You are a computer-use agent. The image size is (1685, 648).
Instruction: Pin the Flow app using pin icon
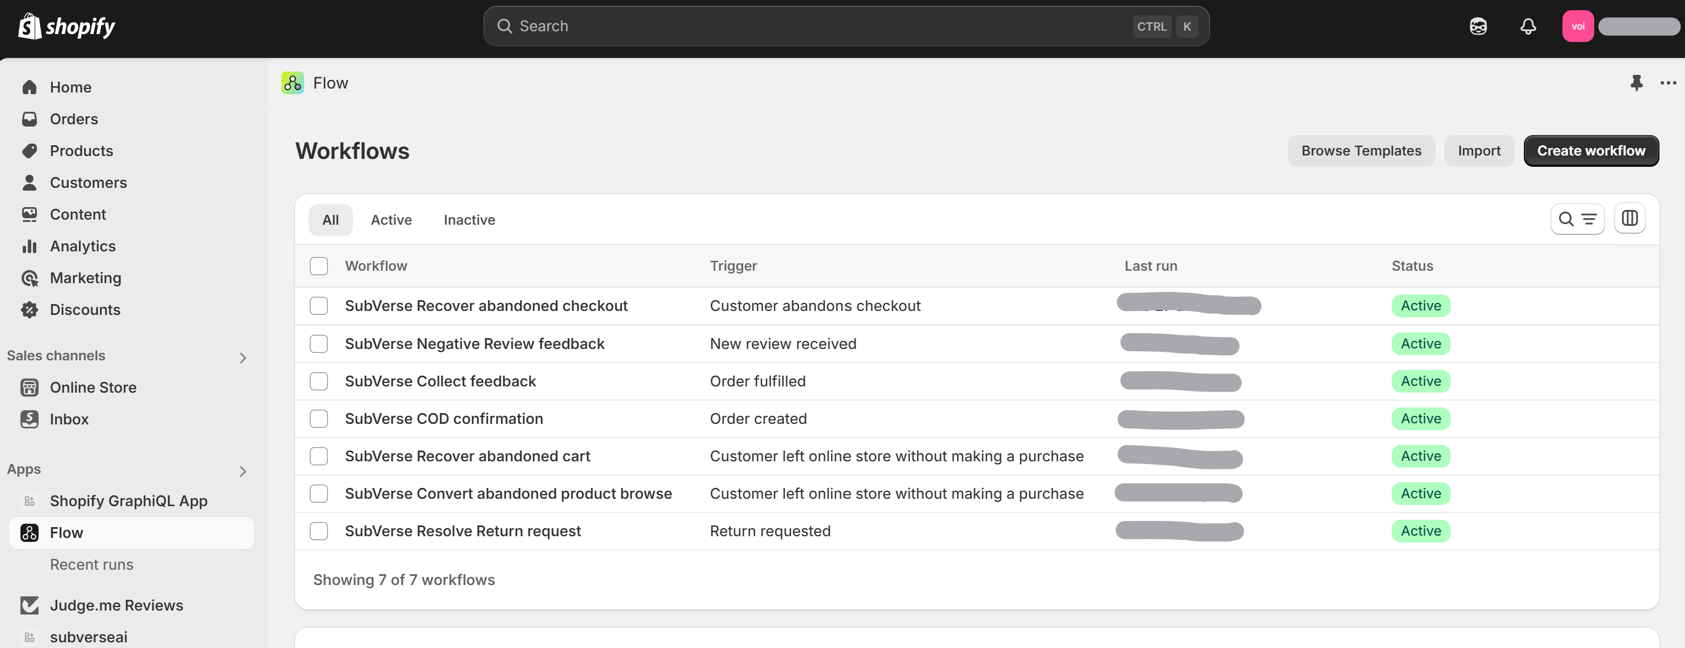(1636, 83)
